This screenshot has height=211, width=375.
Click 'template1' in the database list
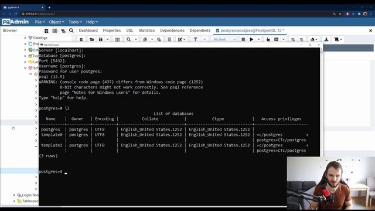pyautogui.click(x=52, y=145)
